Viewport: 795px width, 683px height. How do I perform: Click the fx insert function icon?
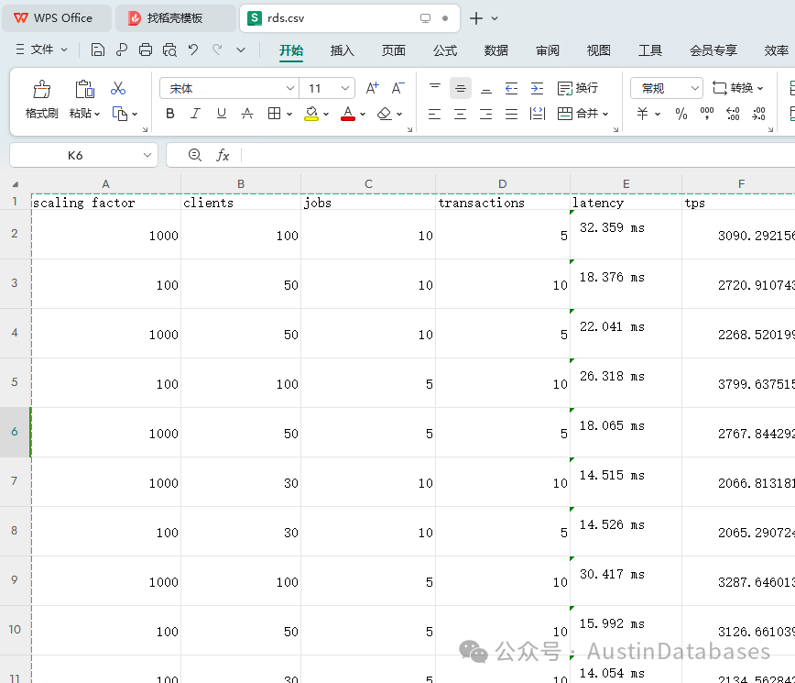tap(223, 155)
